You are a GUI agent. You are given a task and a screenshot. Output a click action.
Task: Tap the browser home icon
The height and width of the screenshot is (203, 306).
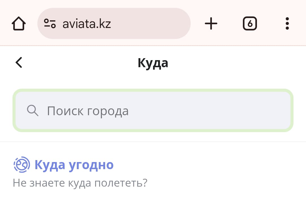pos(19,24)
